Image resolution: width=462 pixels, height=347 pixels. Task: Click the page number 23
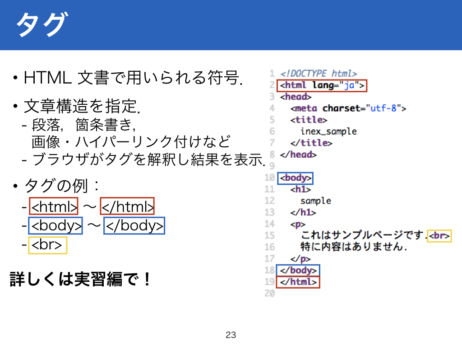231,335
